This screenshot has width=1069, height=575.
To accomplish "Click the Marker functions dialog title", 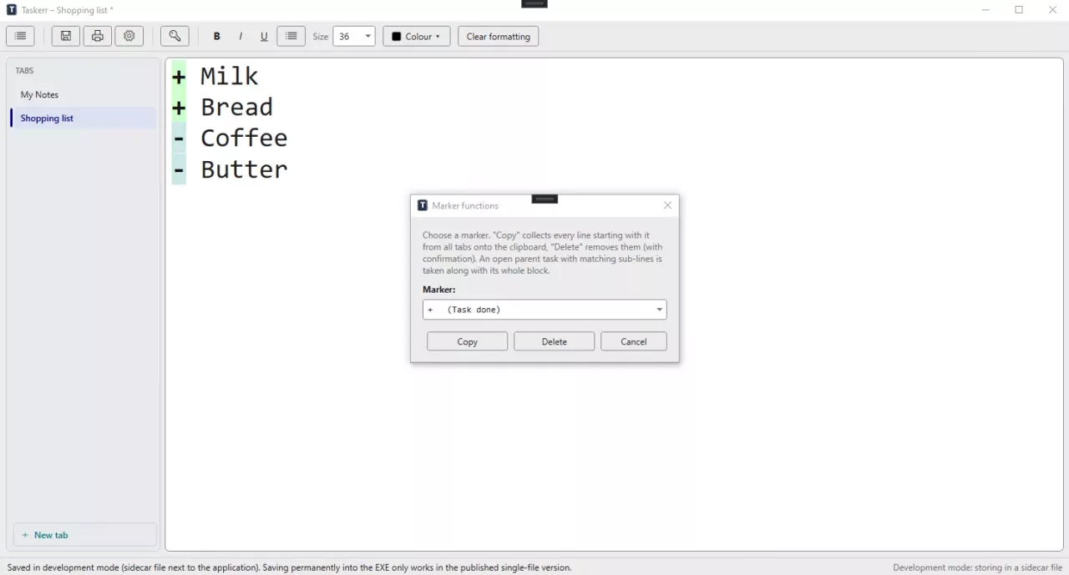I will tap(465, 205).
